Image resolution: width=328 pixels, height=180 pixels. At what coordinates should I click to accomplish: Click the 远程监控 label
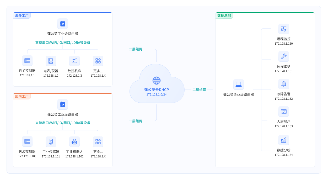[284, 39]
